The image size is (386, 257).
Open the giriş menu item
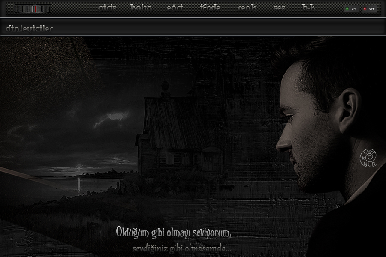[107, 8]
